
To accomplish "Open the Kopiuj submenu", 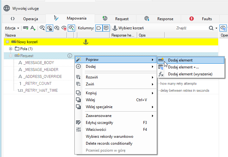I will point(116,93).
